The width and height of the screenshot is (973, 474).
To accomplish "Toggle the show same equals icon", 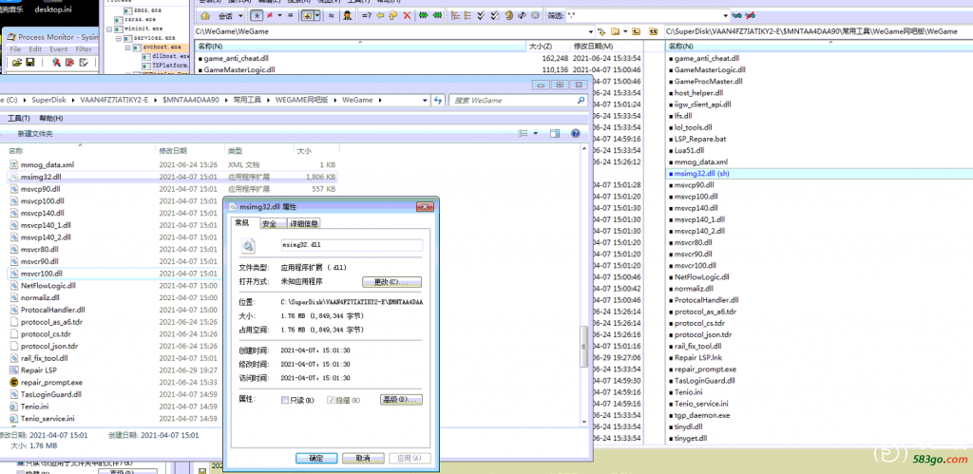I will [x=291, y=15].
